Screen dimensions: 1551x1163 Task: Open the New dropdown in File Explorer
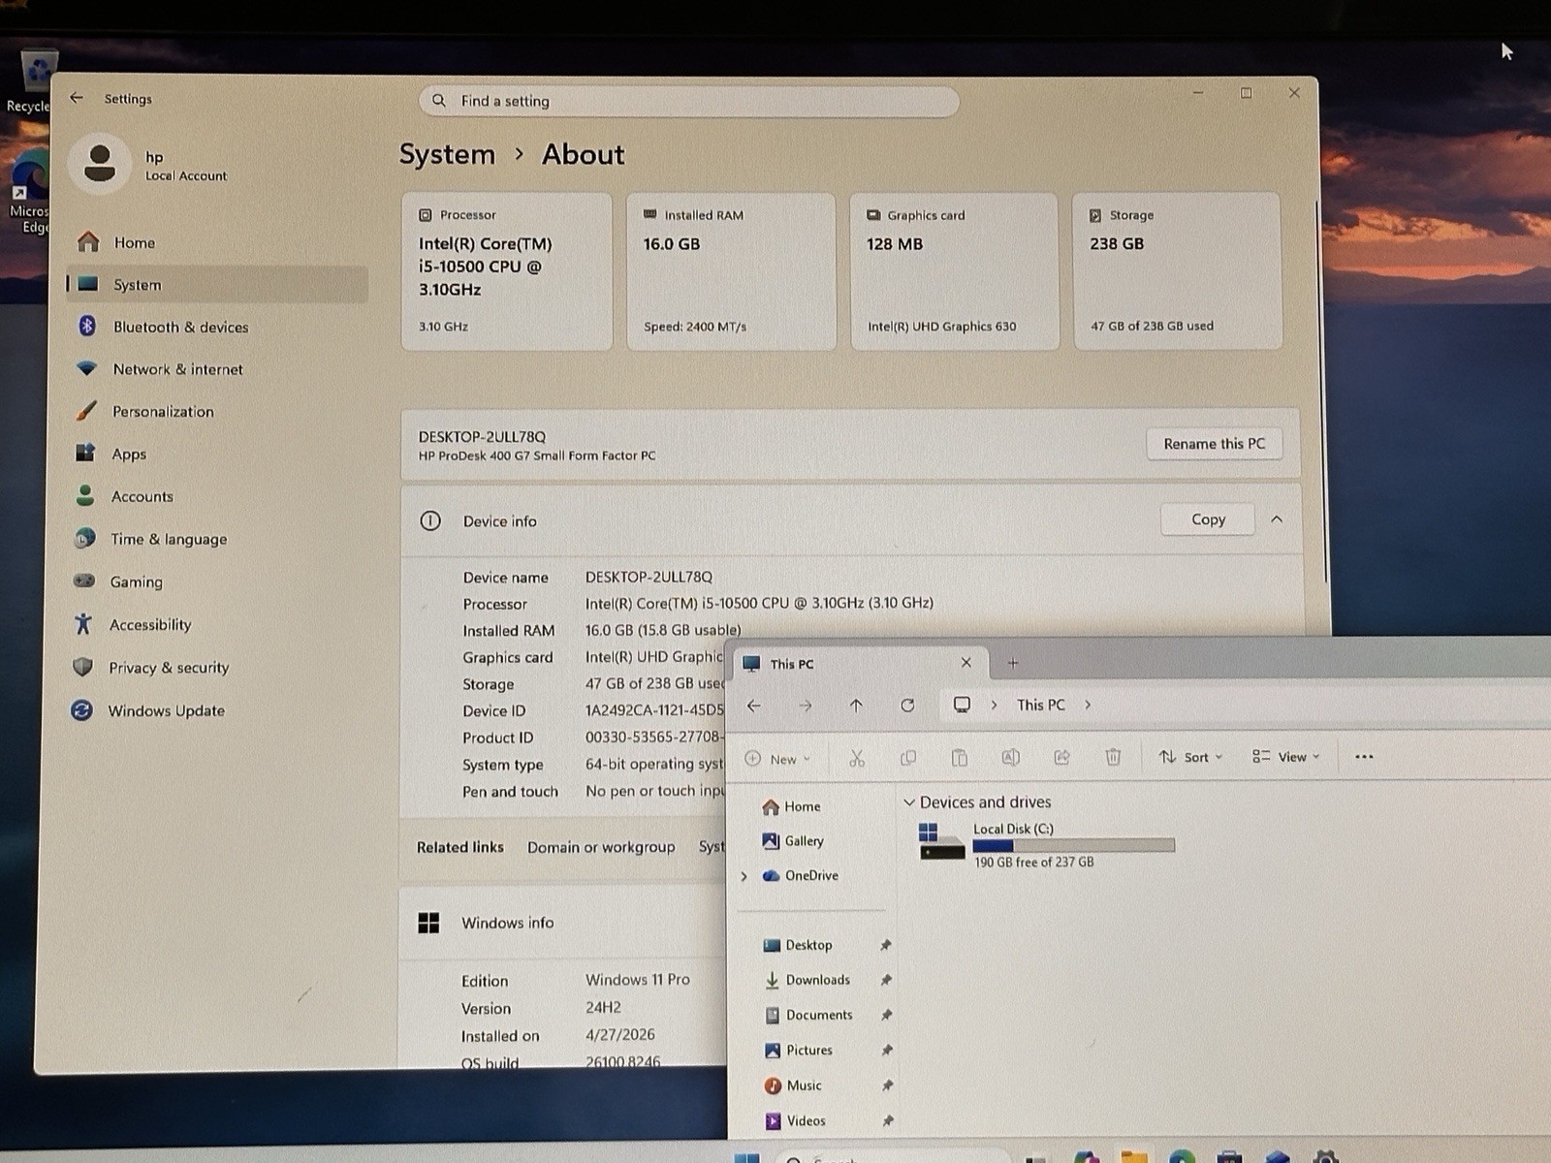tap(777, 759)
